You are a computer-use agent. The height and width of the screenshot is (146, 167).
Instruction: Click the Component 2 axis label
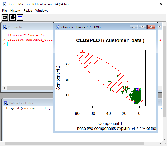[58, 78]
